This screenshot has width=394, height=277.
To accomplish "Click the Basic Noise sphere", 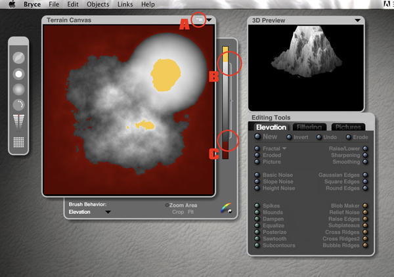I will click(257, 175).
